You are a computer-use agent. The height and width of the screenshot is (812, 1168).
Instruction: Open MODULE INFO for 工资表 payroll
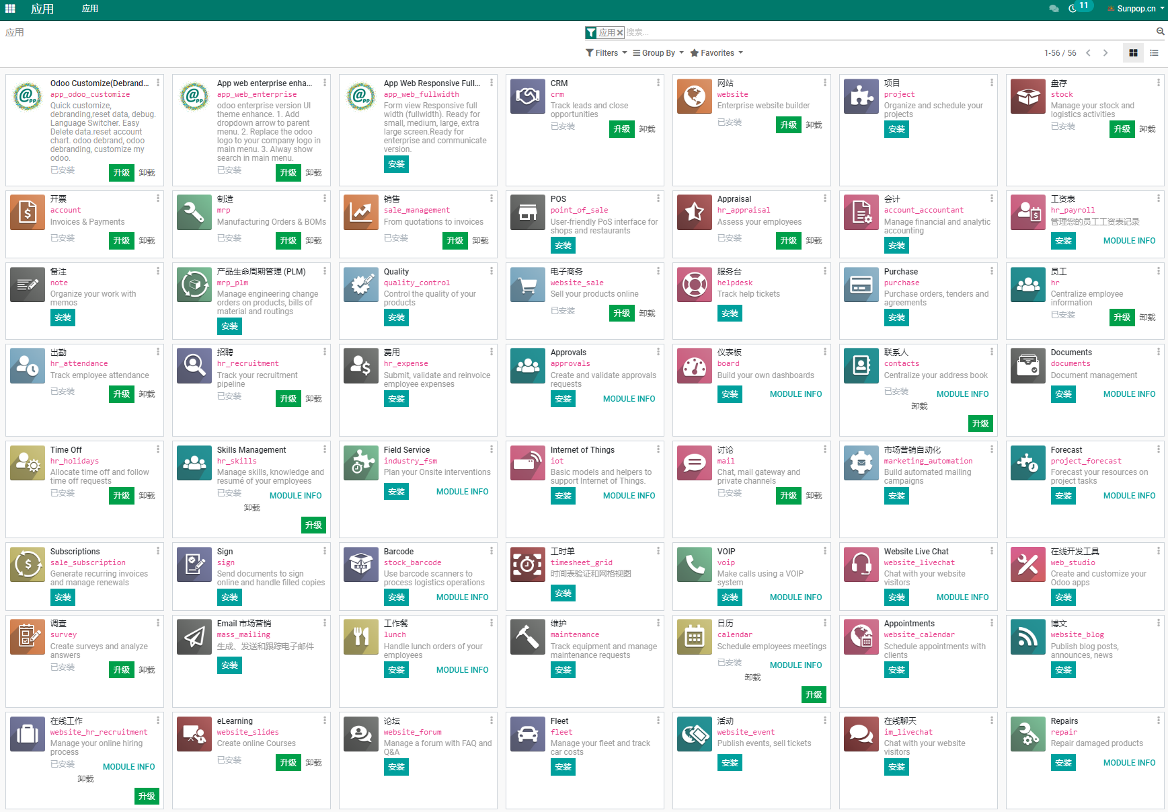[1129, 241]
